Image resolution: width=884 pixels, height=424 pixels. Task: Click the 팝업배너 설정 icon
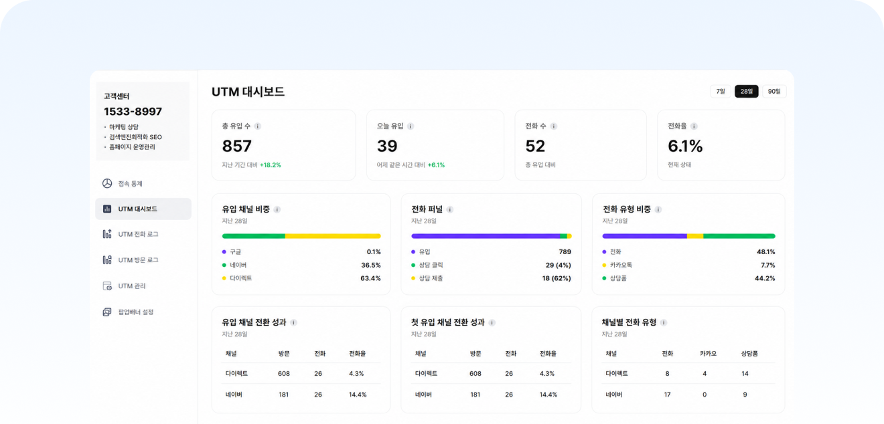[107, 312]
